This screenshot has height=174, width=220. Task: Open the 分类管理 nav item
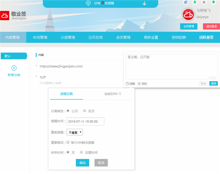click(x=68, y=37)
